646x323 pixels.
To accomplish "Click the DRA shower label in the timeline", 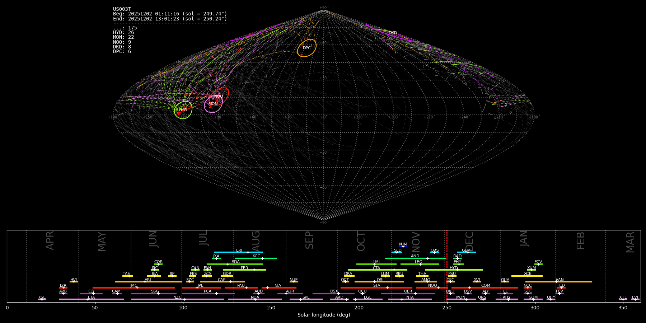I will [x=348, y=274].
